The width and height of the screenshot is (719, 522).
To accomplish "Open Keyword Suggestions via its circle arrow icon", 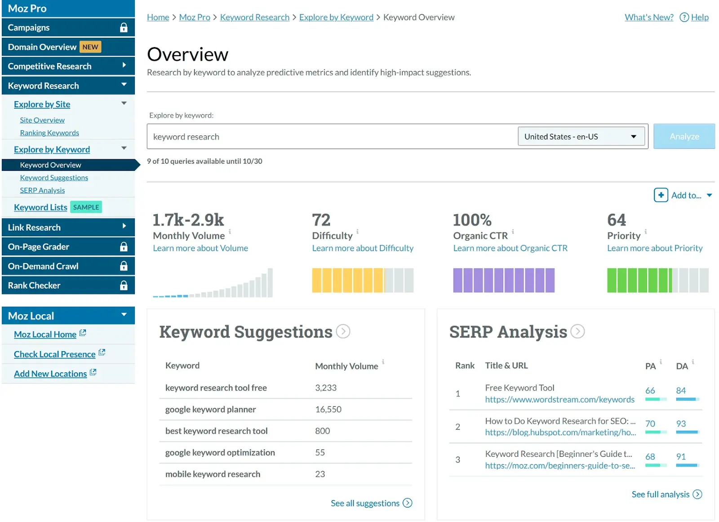I will (343, 331).
